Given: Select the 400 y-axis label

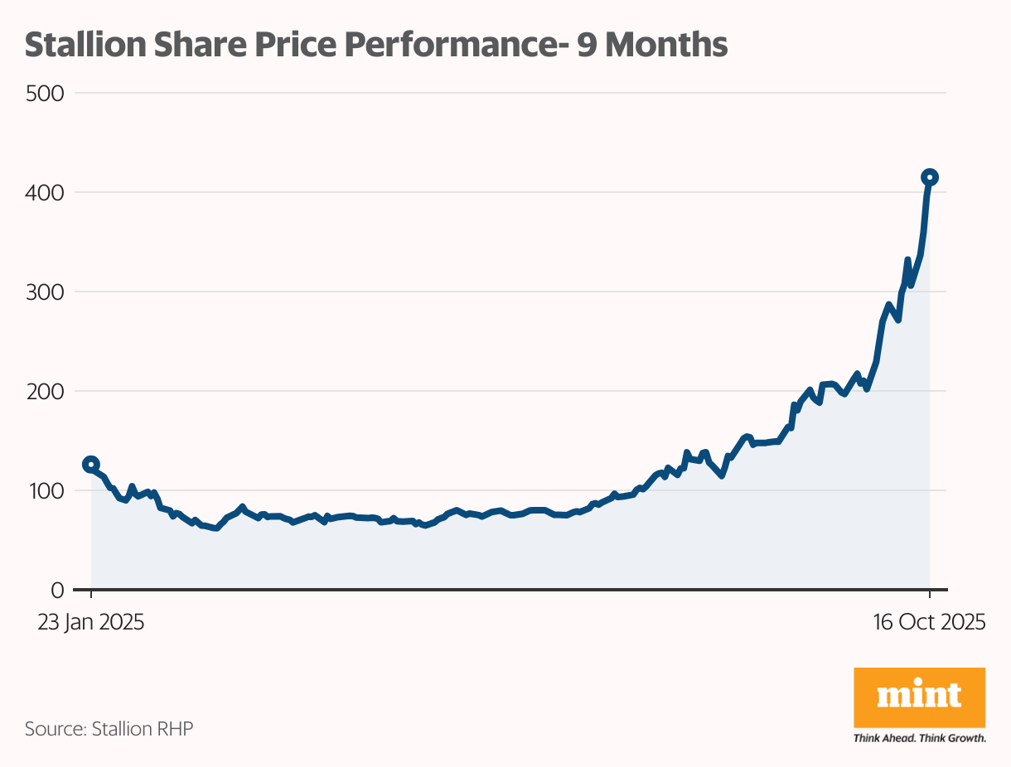Looking at the screenshot, I should pyautogui.click(x=46, y=192).
